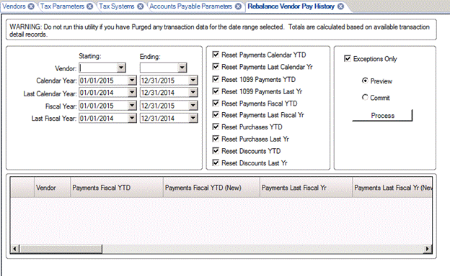Image resolution: width=450 pixels, height=276 pixels.
Task: Select the Rebalance Vendor Pay History tab
Action: [x=291, y=6]
